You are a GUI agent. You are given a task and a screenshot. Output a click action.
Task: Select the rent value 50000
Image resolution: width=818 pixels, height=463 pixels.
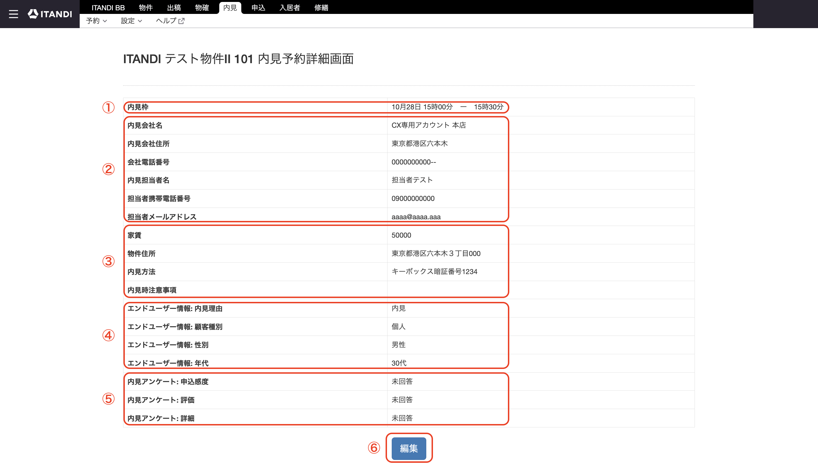[401, 235]
